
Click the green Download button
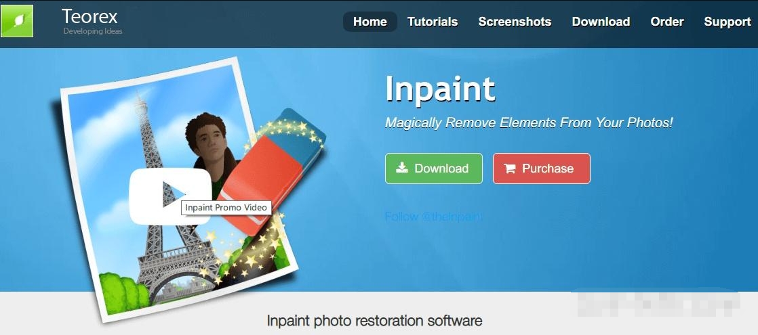click(434, 169)
